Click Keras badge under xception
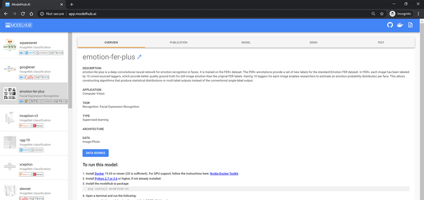This screenshot has width=424, height=200. pyautogui.click(x=38, y=174)
